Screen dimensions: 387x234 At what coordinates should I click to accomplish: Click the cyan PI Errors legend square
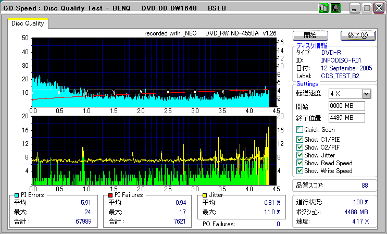[17, 195]
